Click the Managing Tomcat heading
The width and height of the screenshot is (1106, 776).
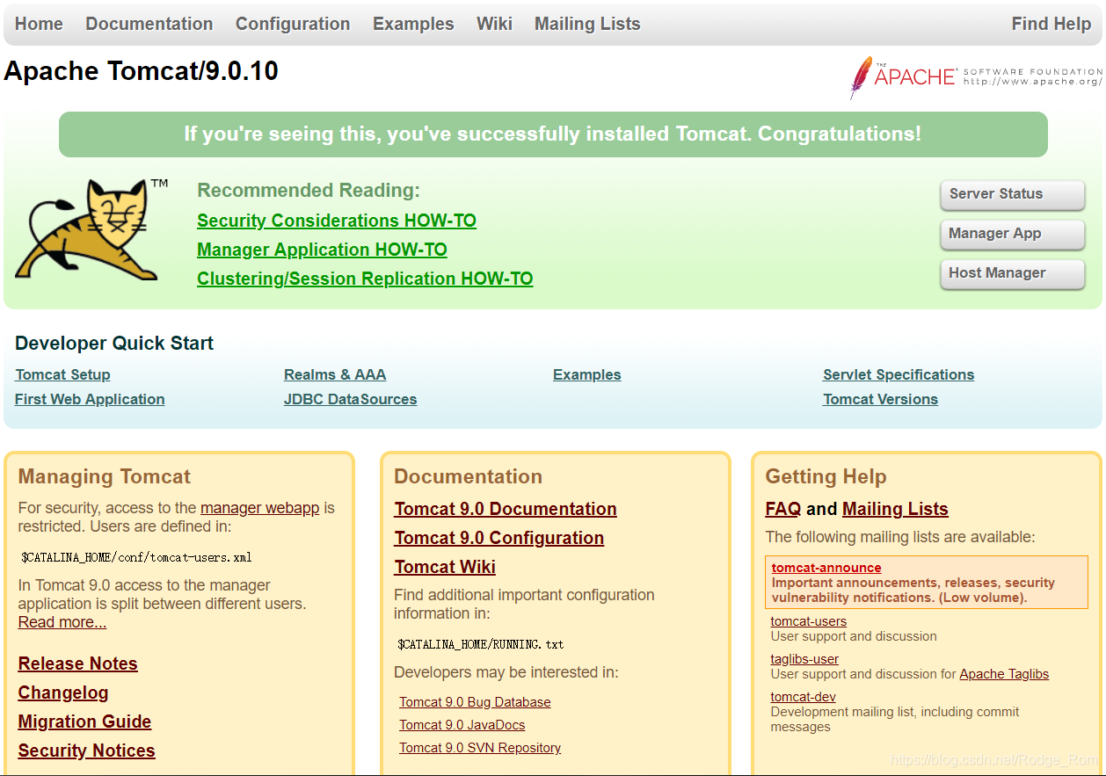[x=105, y=476]
